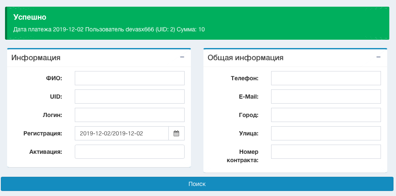Click the ФИО field label
The image size is (396, 196).
(x=54, y=78)
